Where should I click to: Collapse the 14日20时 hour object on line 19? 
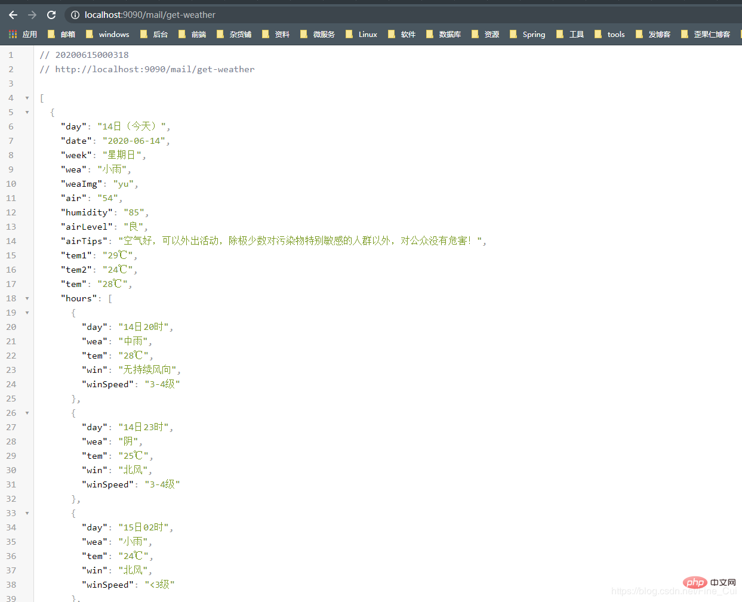click(27, 313)
